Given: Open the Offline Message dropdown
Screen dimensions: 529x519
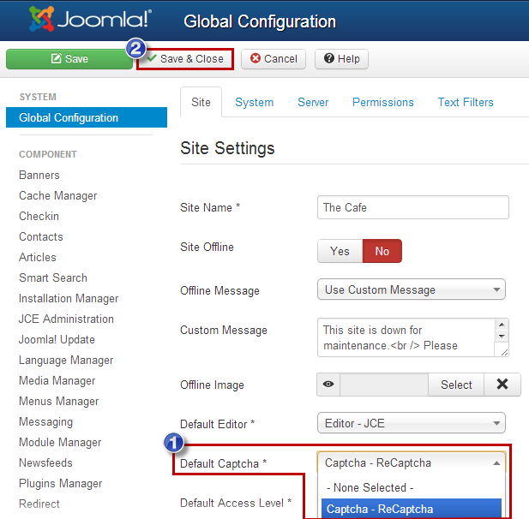Looking at the screenshot, I should coord(411,289).
